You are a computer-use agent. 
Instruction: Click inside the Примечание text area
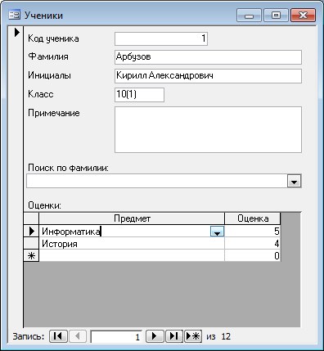(208, 129)
